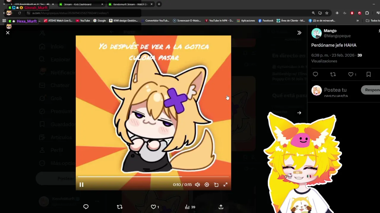This screenshot has height=213, width=380.
Task: Open the KIWI design Gestión bookmark
Action: [x=123, y=21]
